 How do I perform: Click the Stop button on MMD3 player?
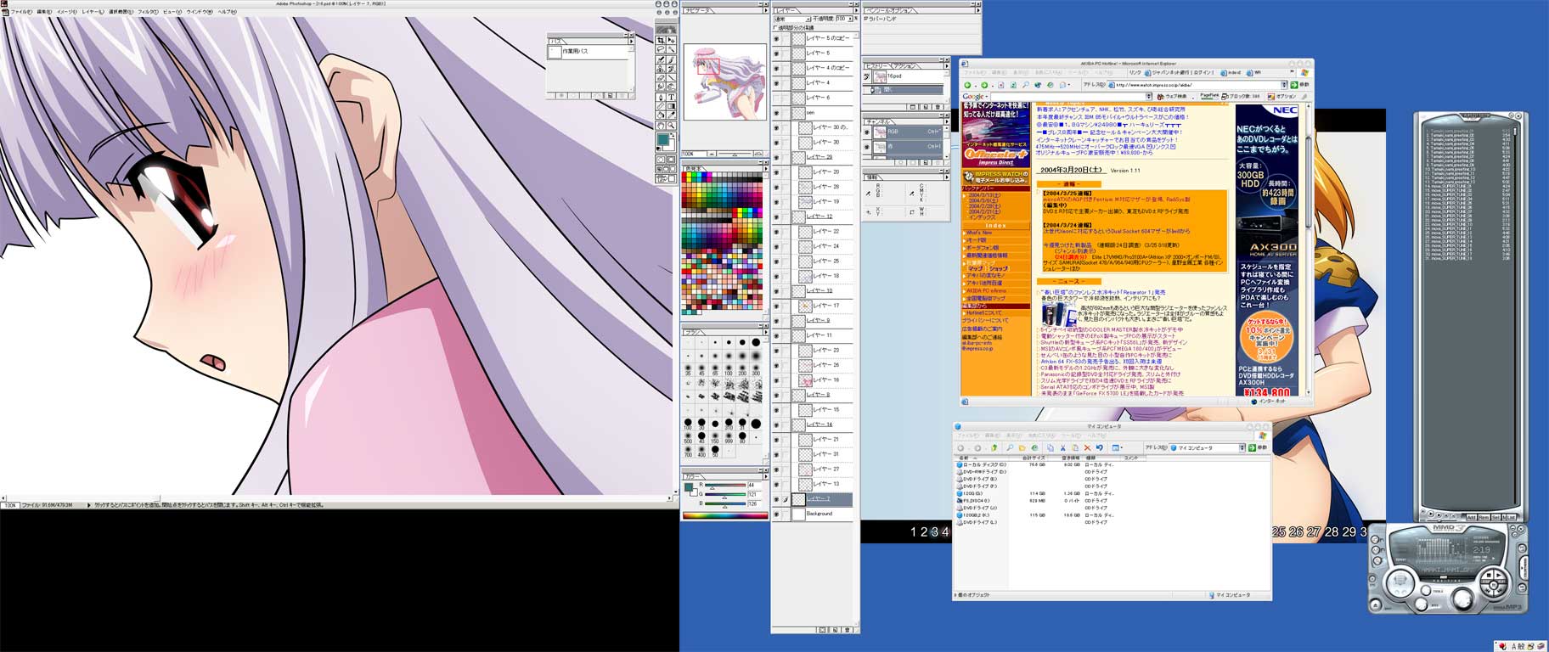tap(1489, 575)
